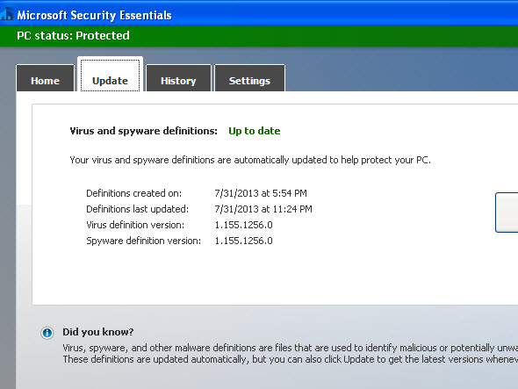Screen dimensions: 518x389
Task: Click the 7/31/2013 at 11:24 PM value
Action: [x=263, y=209]
